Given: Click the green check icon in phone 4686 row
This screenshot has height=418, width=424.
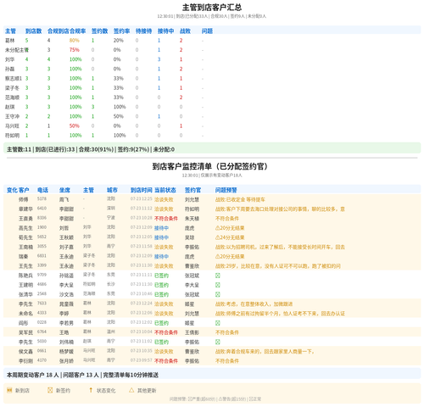Looking at the screenshot, I should tap(218, 285).
